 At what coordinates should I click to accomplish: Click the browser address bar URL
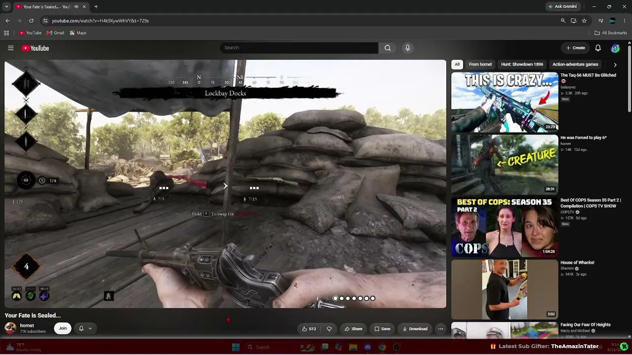(100, 21)
